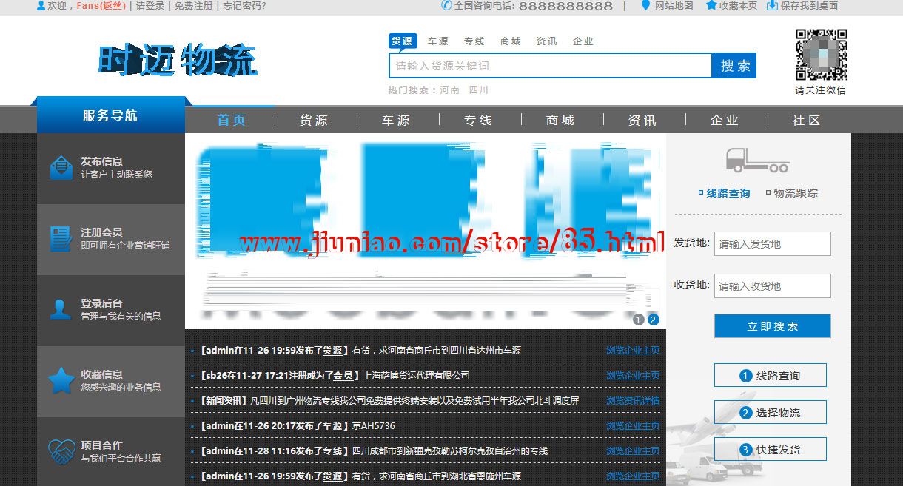903x486 pixels.
Task: Click the WeChat QR code image
Action: (x=821, y=55)
